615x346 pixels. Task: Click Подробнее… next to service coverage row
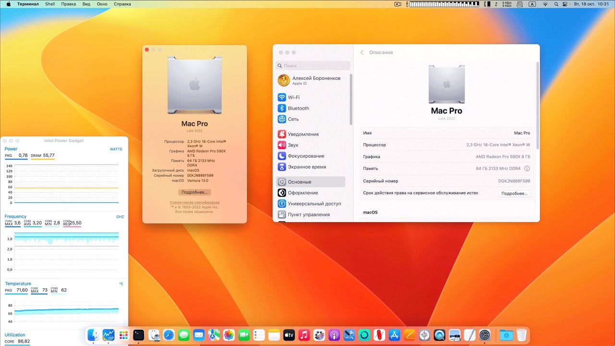(x=515, y=193)
